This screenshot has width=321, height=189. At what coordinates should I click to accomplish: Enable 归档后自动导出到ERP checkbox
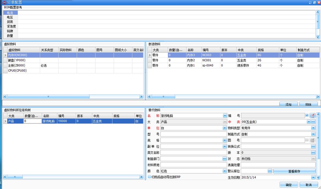150,177
